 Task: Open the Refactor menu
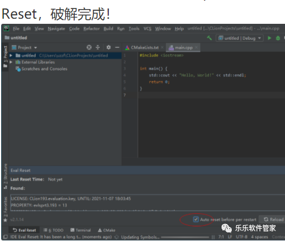click(91, 28)
